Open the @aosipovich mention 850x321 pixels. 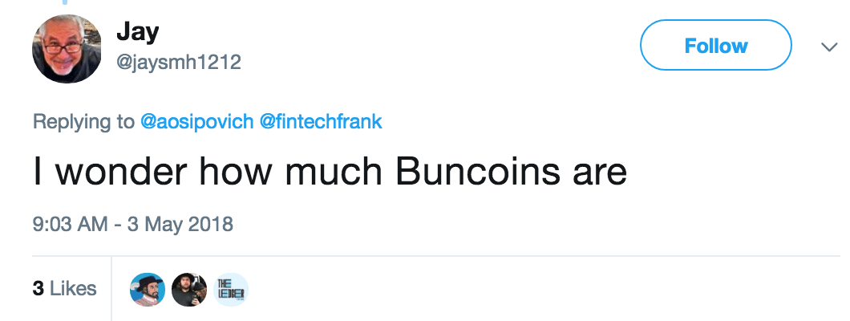click(197, 122)
